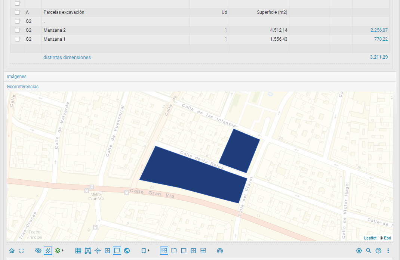Open the Imágenes section
The width and height of the screenshot is (400, 260).
click(16, 77)
